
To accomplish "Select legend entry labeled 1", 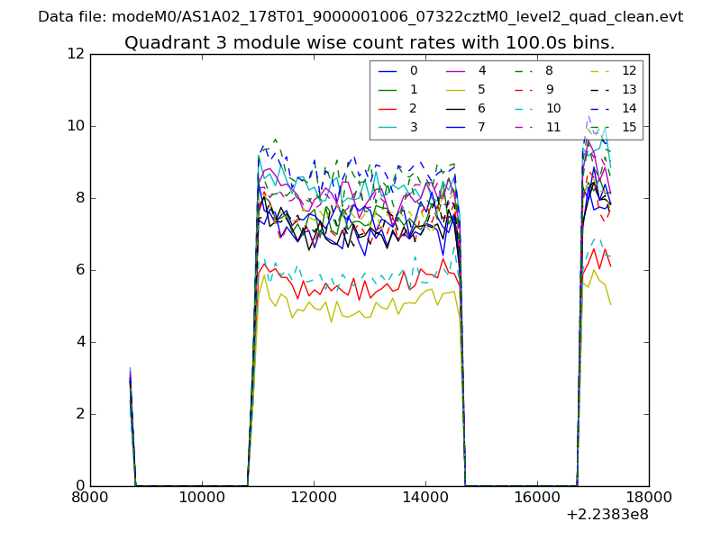I will click(x=413, y=89).
